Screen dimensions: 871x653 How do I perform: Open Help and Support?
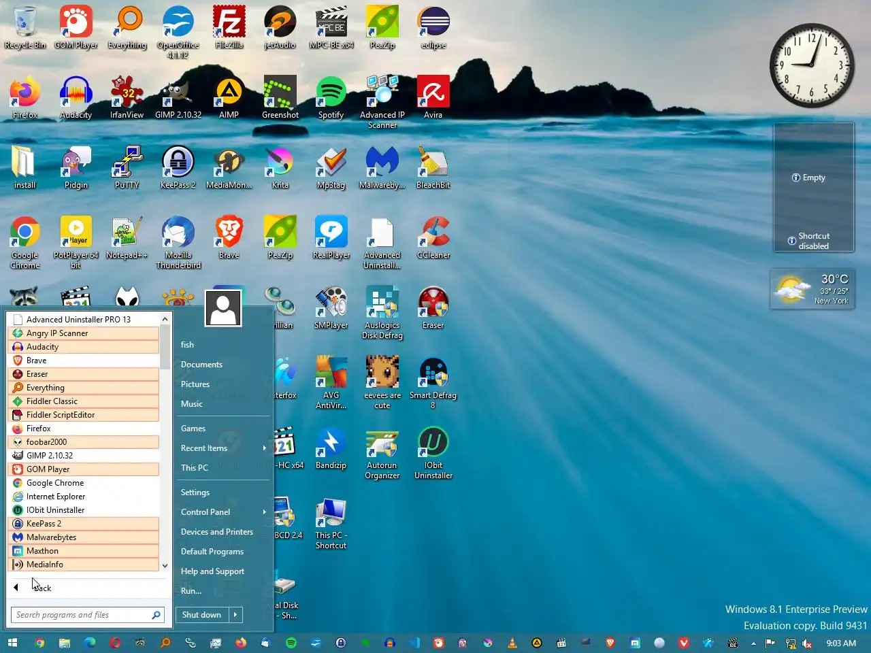pos(212,571)
